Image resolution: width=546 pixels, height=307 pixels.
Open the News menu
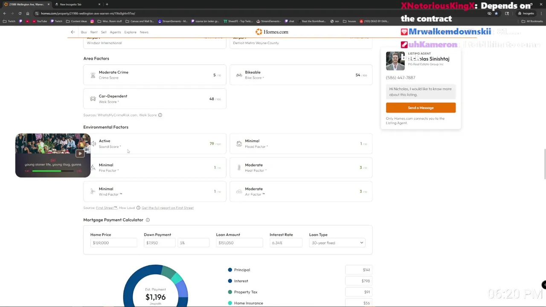pos(144,32)
